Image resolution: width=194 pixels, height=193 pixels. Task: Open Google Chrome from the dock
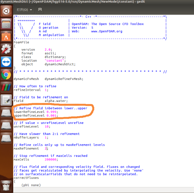coord(6,75)
